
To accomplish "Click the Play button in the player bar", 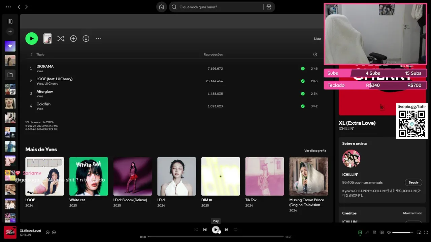I will [215, 230].
